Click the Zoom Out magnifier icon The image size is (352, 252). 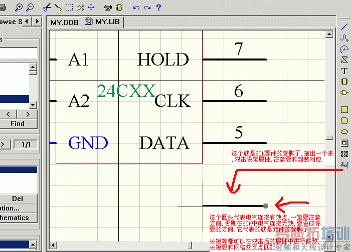(x=30, y=7)
